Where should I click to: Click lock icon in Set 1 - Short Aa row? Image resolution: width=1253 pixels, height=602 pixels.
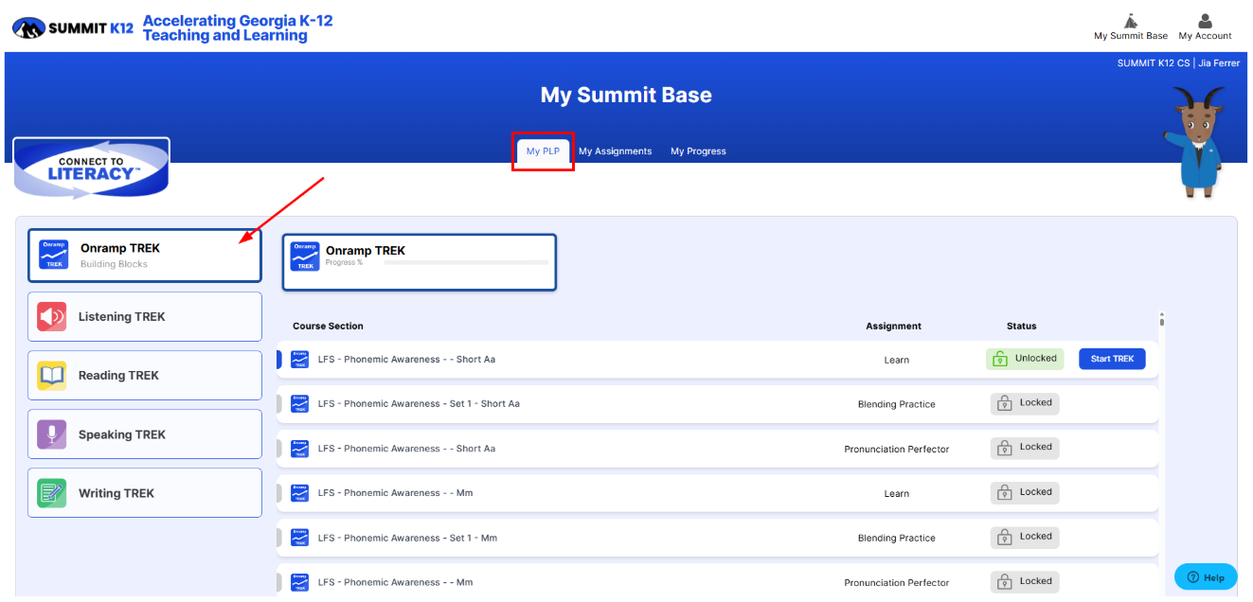(x=1005, y=403)
